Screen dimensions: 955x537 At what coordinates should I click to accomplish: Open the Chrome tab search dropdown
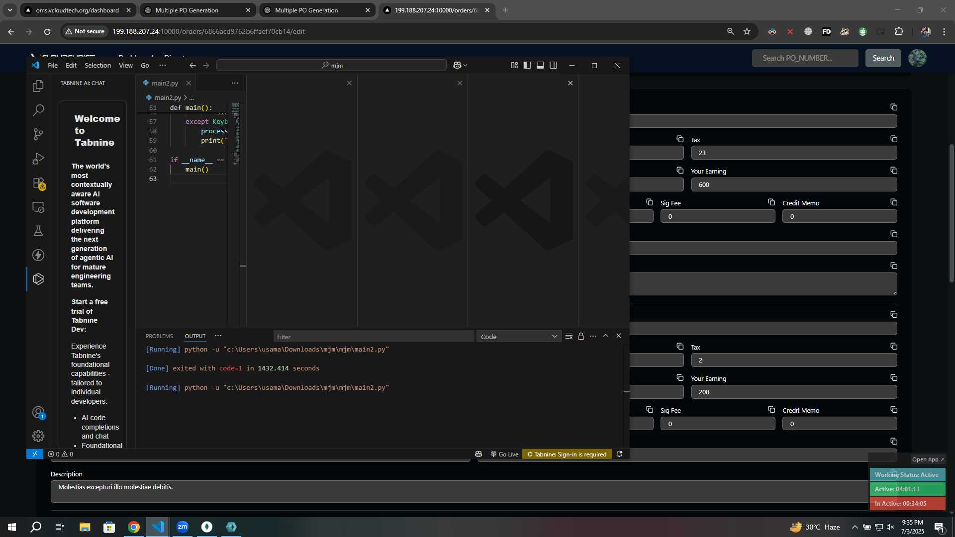(9, 10)
